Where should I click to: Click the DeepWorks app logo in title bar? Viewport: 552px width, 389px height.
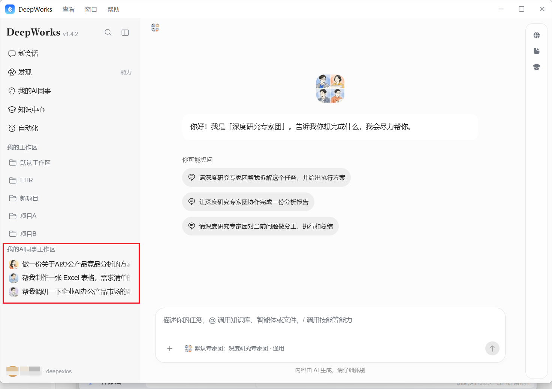[x=10, y=9]
